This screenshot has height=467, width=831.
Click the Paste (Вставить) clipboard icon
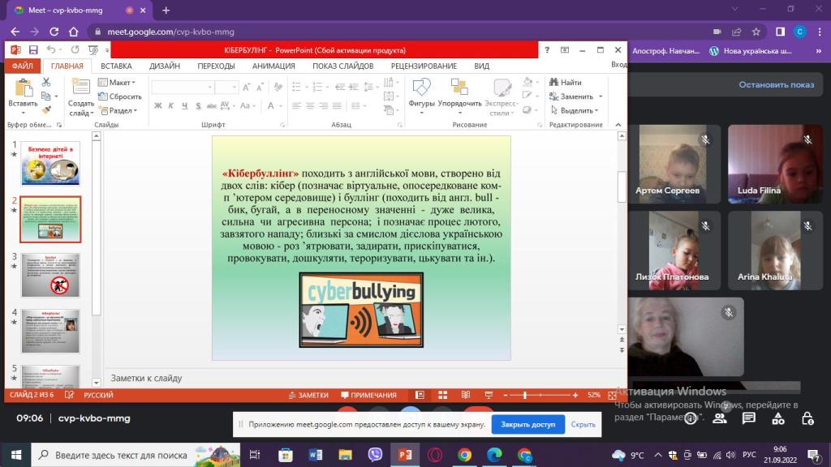coord(23,88)
